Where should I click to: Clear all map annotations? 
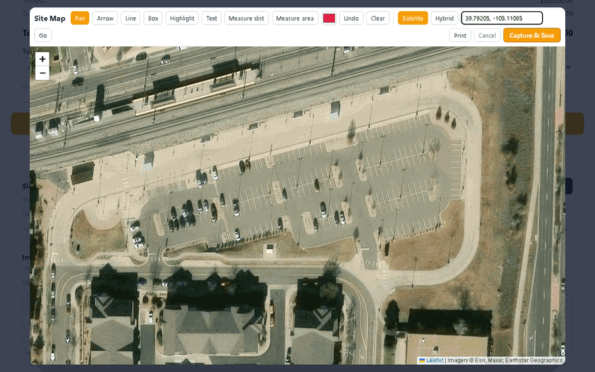(377, 19)
